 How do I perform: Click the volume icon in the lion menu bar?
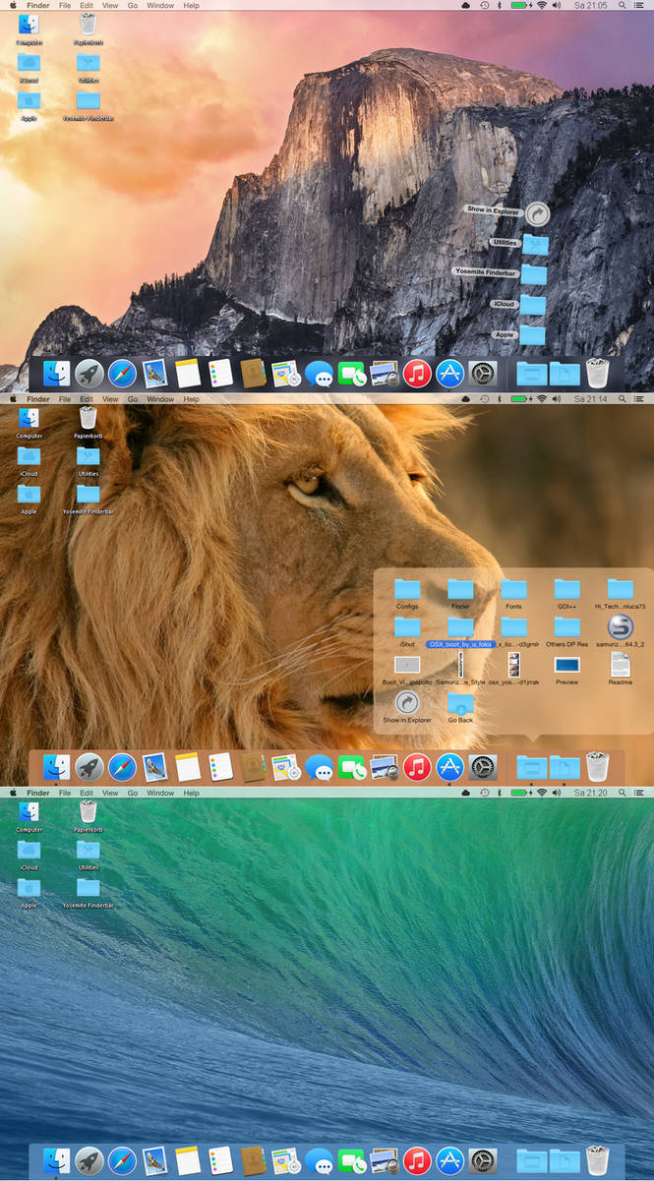click(x=558, y=399)
